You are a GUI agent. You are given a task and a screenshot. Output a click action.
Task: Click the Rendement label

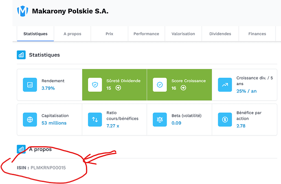point(53,81)
